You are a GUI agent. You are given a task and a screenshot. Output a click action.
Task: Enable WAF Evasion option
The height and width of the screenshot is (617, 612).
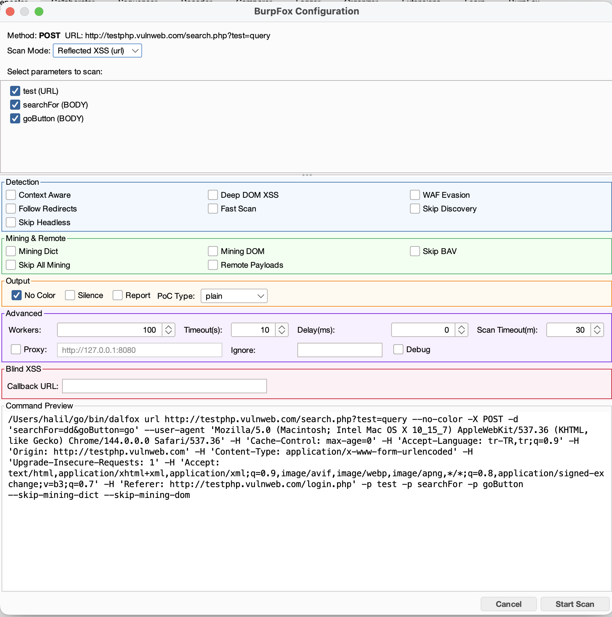pyautogui.click(x=415, y=195)
